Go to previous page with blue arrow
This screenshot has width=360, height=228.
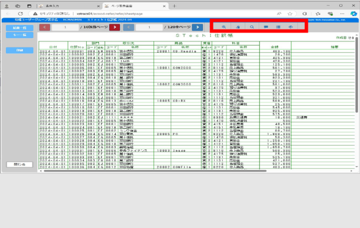point(128,28)
